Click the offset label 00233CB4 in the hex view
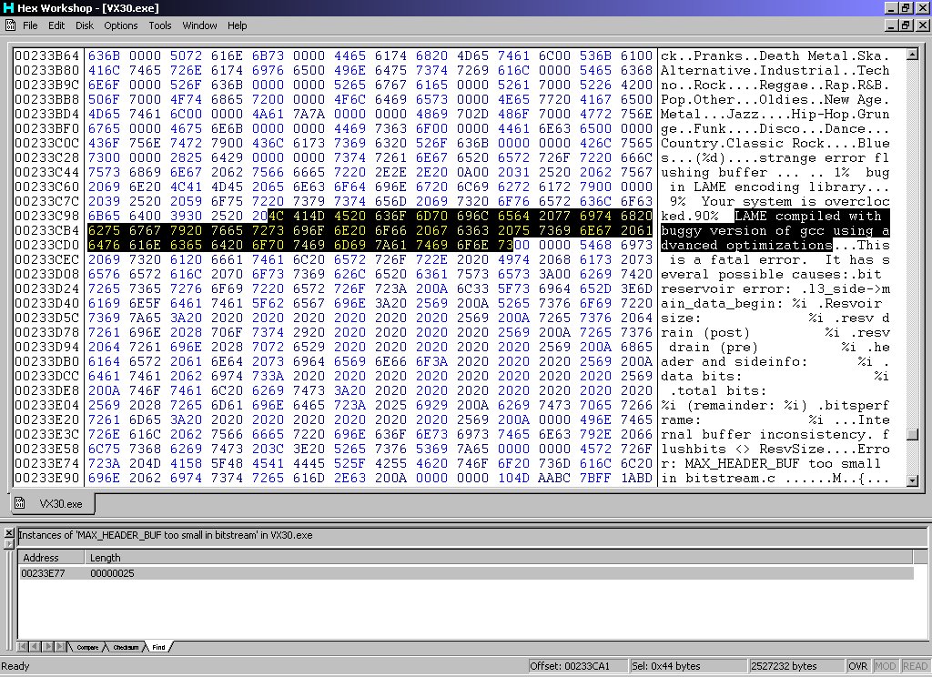The image size is (932, 677). coord(47,230)
